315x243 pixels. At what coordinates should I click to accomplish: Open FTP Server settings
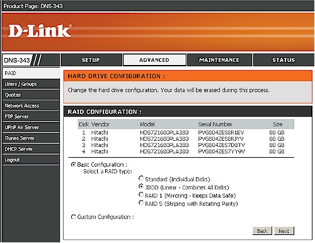pyautogui.click(x=31, y=117)
